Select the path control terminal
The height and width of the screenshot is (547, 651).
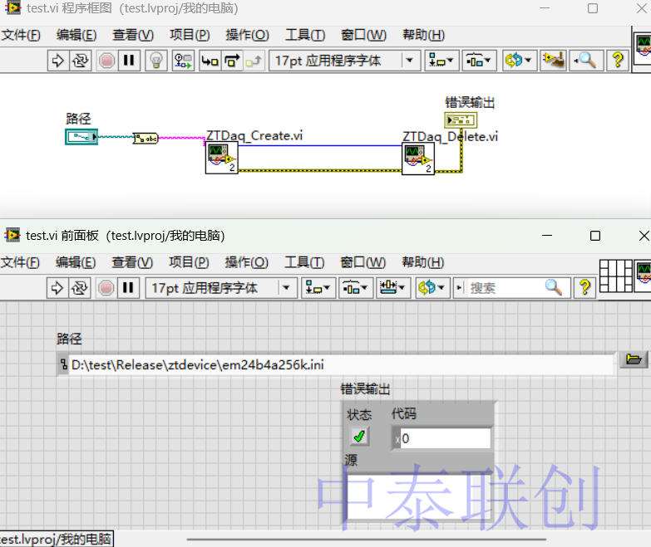(x=81, y=137)
